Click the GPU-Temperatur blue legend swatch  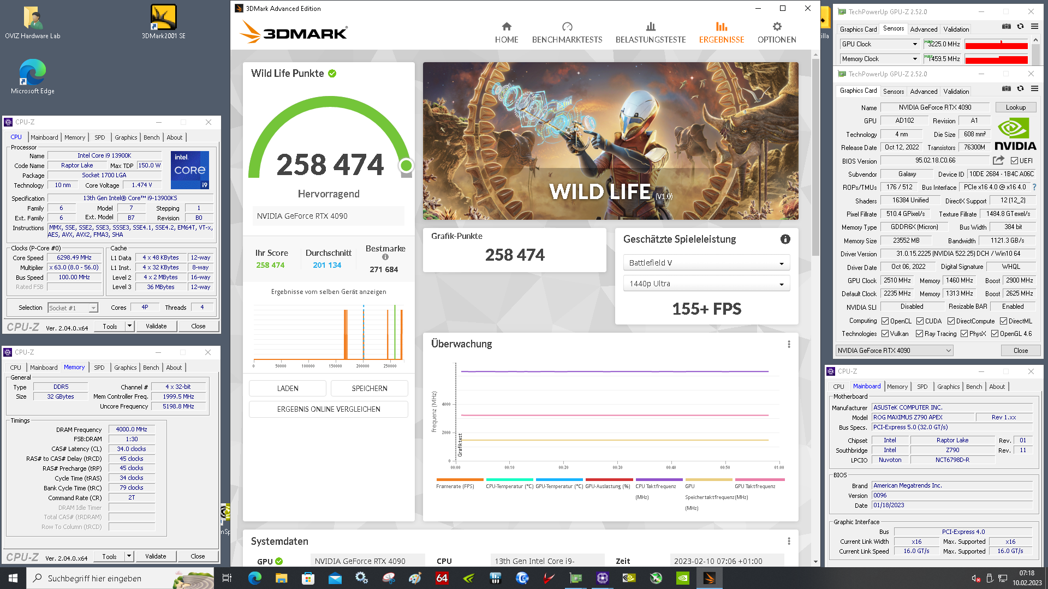click(559, 480)
